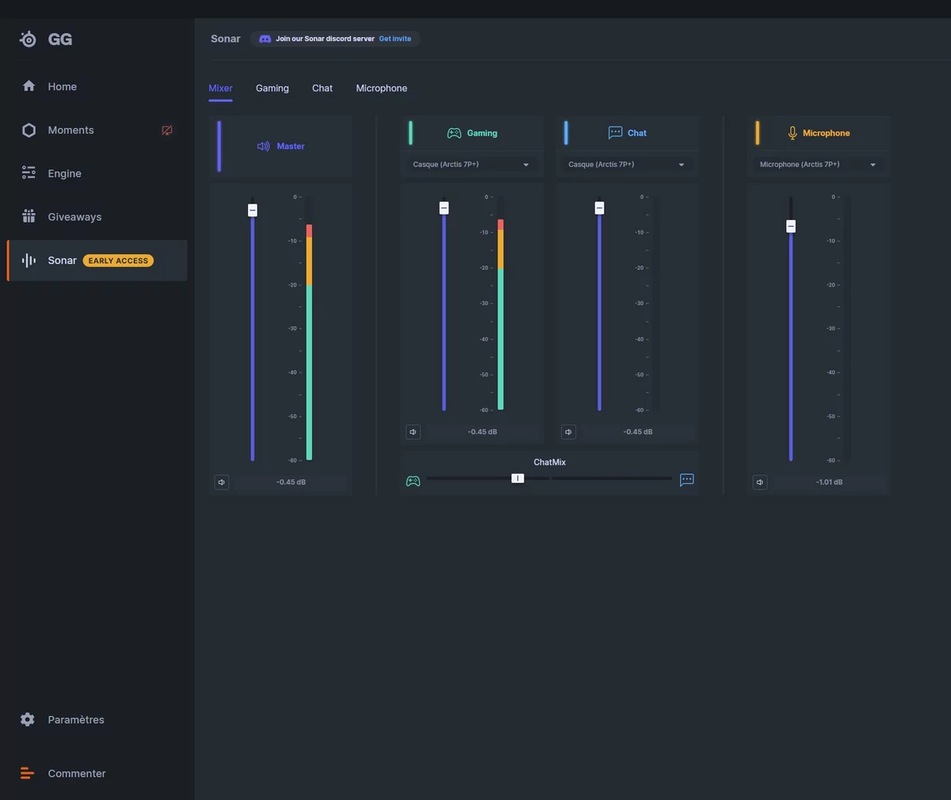Switch to the Mixer tab
This screenshot has width=951, height=800.
(220, 89)
